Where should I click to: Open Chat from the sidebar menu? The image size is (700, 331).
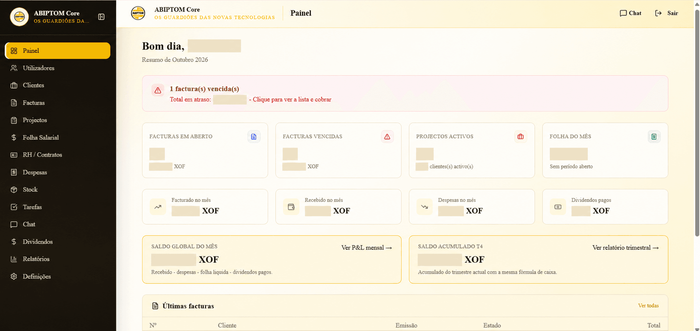pyautogui.click(x=58, y=224)
